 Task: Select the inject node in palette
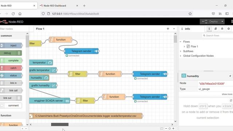tap(11, 45)
